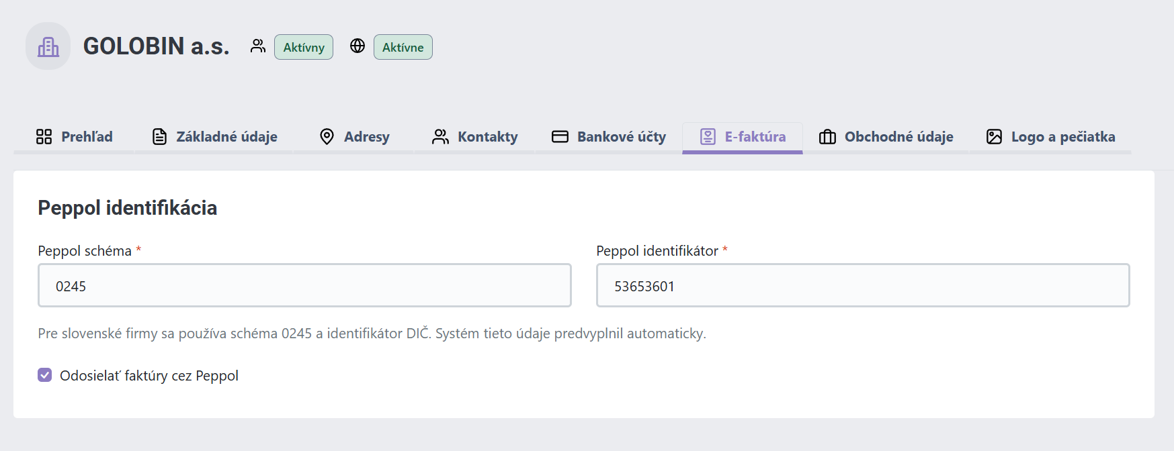
Task: Click the Logo a pečiatka image icon
Action: tap(994, 137)
